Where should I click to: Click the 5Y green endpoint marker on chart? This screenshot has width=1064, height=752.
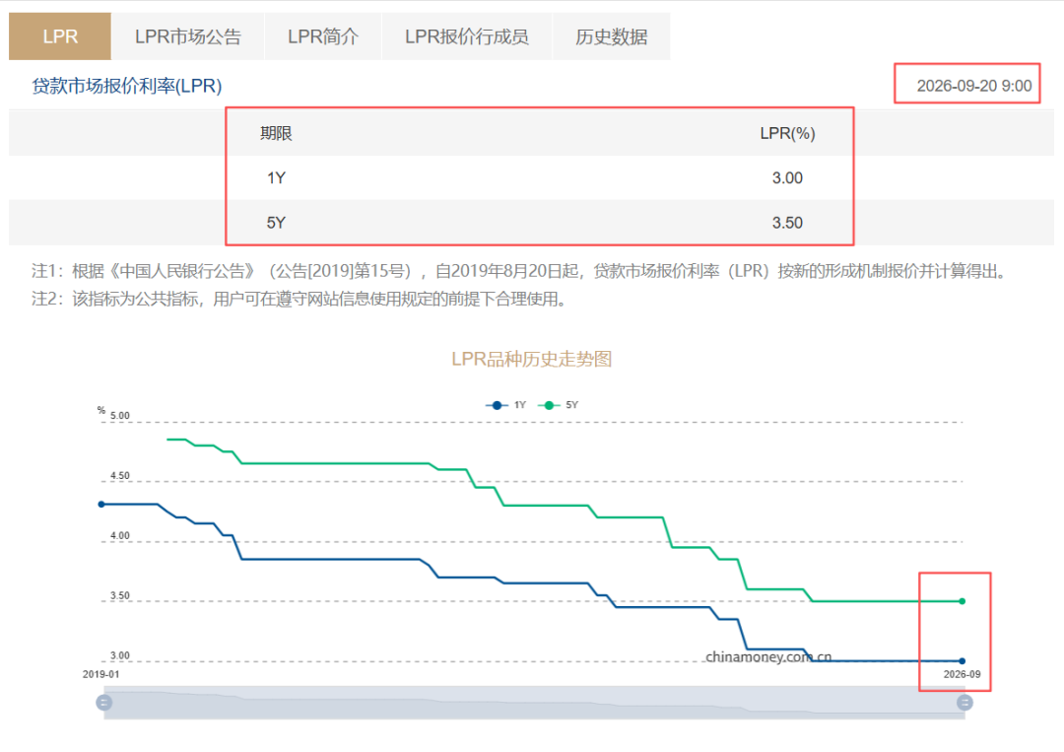[963, 601]
